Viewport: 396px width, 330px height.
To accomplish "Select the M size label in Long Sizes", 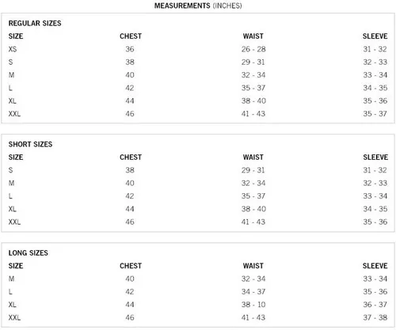I will click(11, 279).
